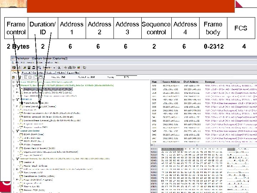The height and width of the screenshot is (193, 257).
Task: Select the BSS Id tree row
Action: tap(48, 117)
